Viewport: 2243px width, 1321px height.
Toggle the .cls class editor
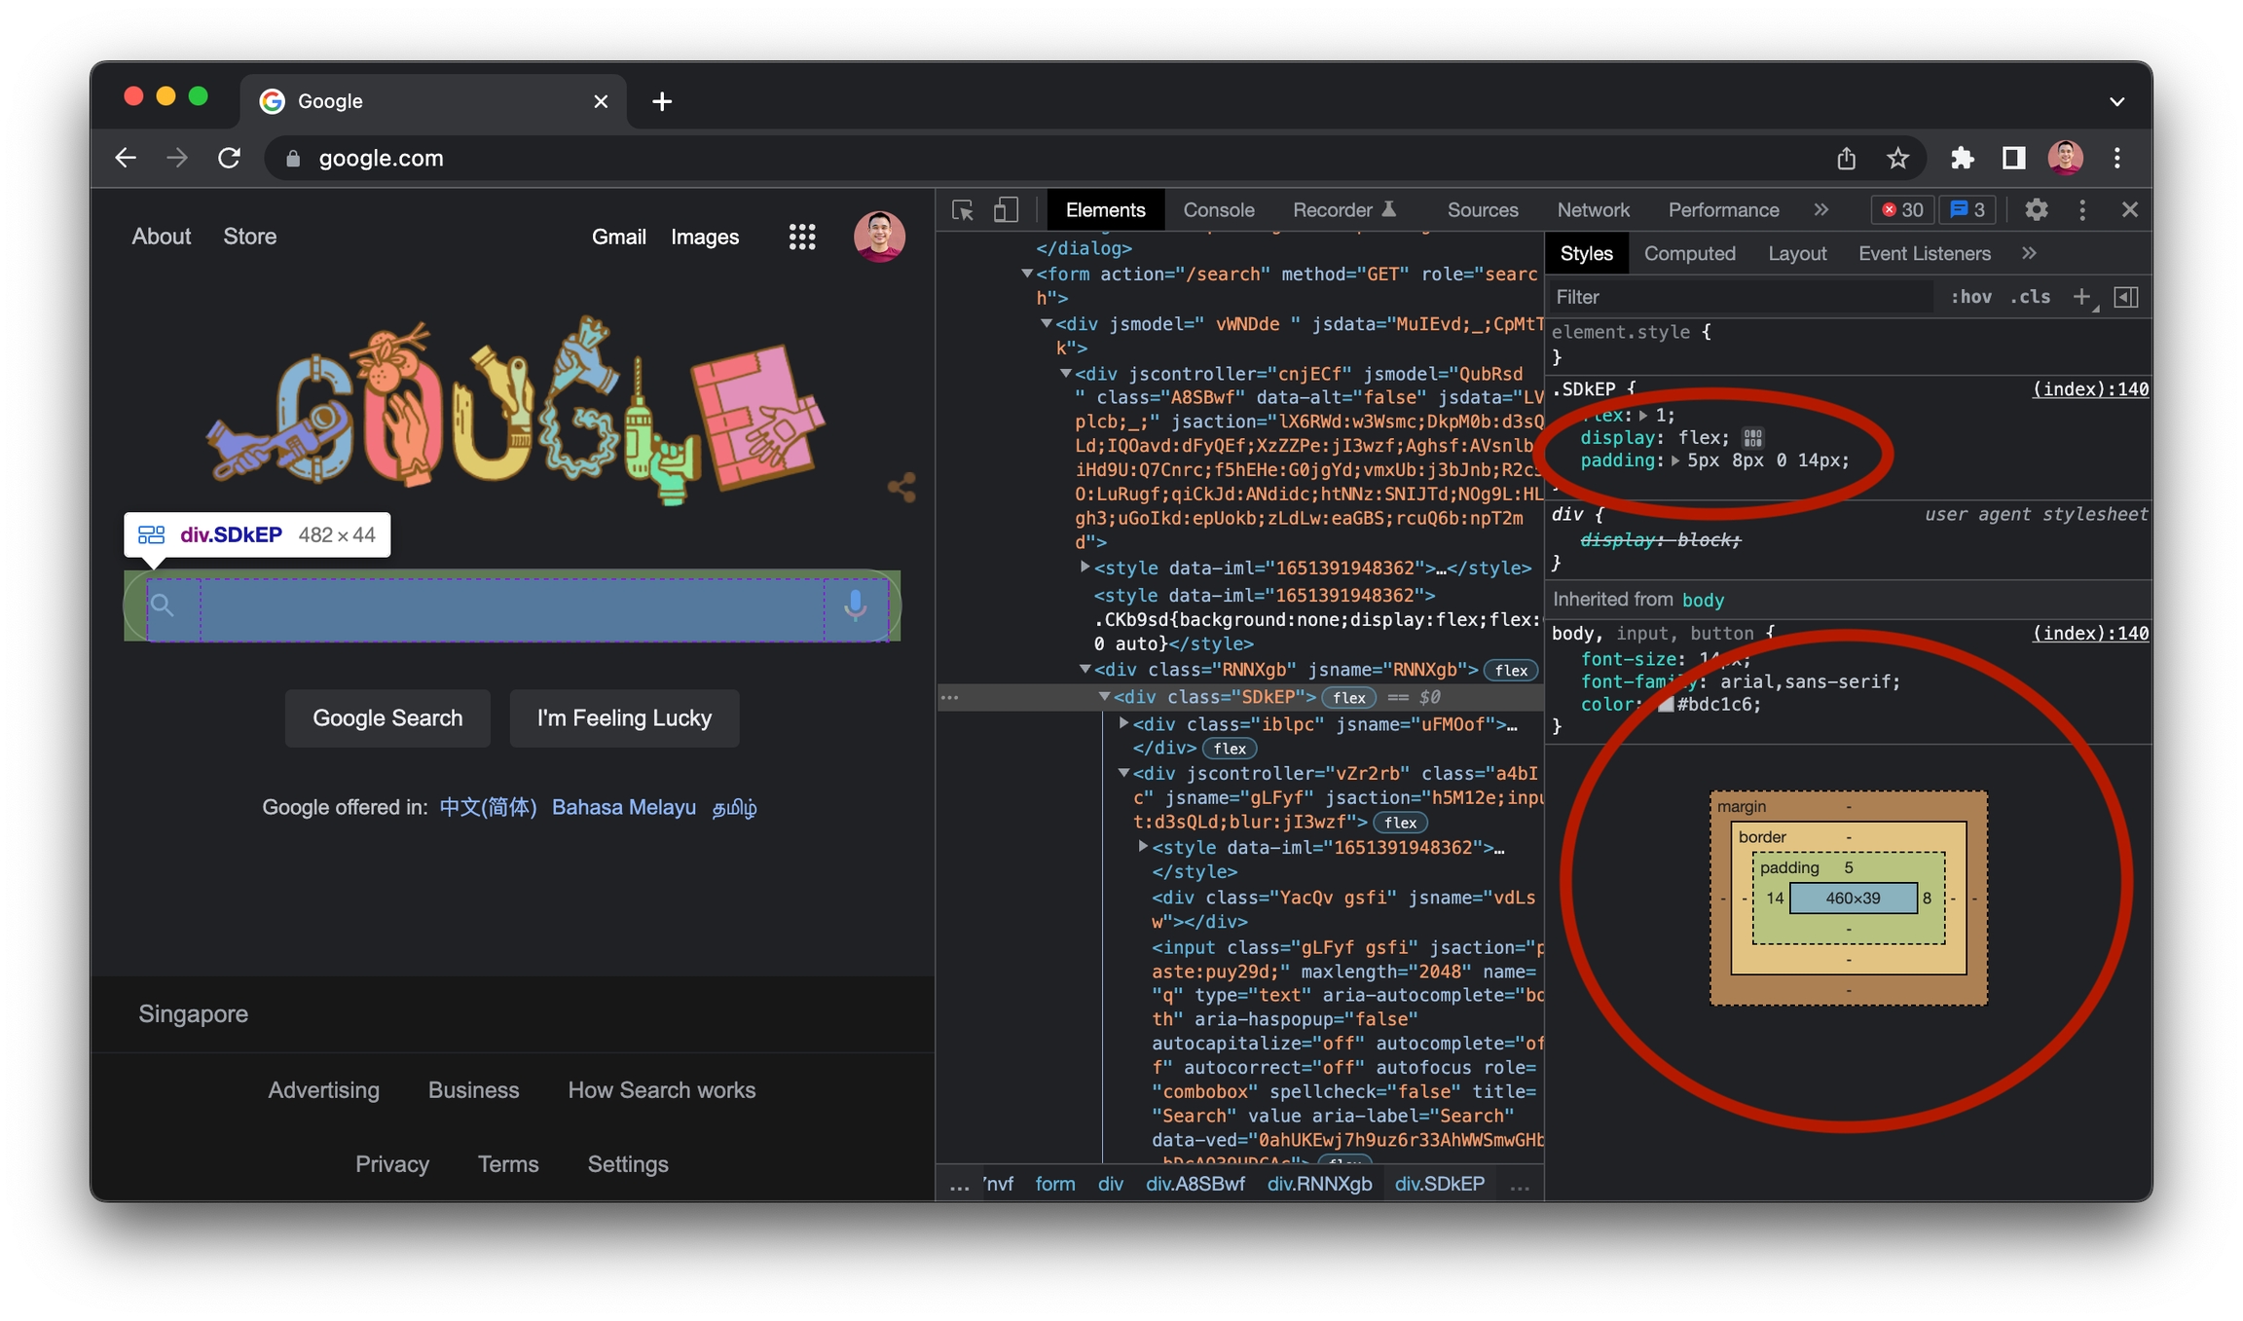[x=2030, y=297]
